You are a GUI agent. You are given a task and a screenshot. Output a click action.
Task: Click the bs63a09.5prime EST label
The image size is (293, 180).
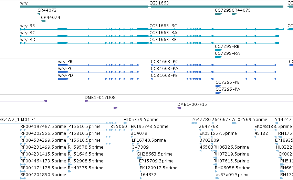tap(232, 175)
